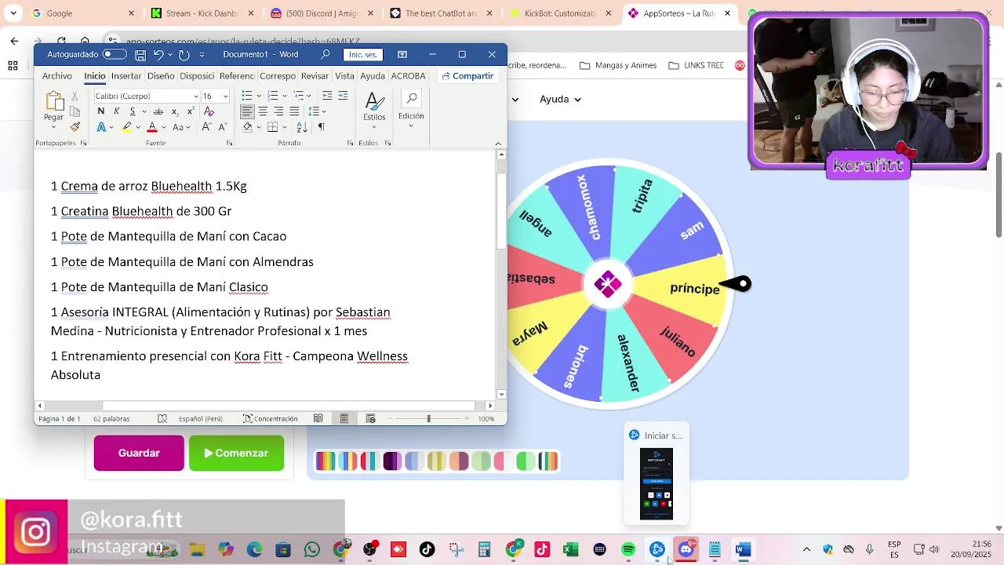Toggle strikethrough ab formatting
Image resolution: width=1004 pixels, height=565 pixels.
pyautogui.click(x=158, y=111)
